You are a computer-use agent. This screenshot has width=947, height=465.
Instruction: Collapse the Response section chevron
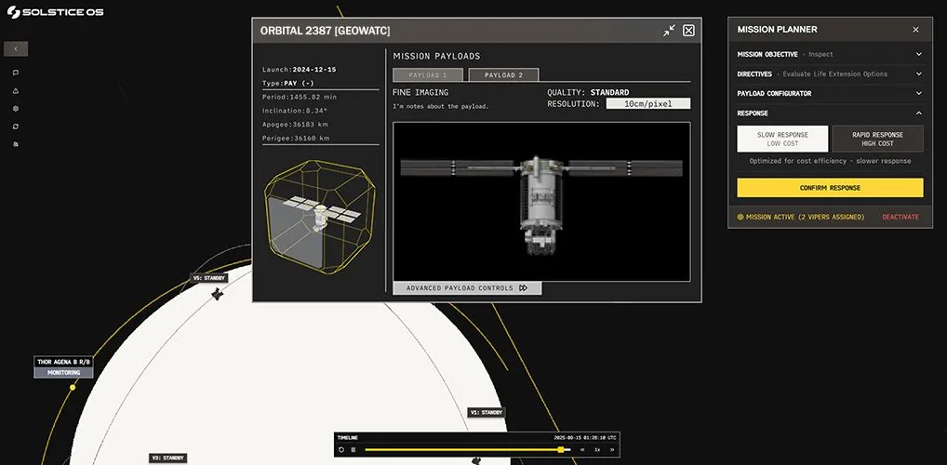918,113
